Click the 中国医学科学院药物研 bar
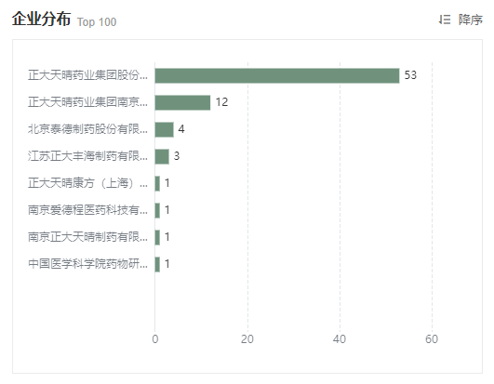Screen dimensions: 494x384 (x=157, y=264)
